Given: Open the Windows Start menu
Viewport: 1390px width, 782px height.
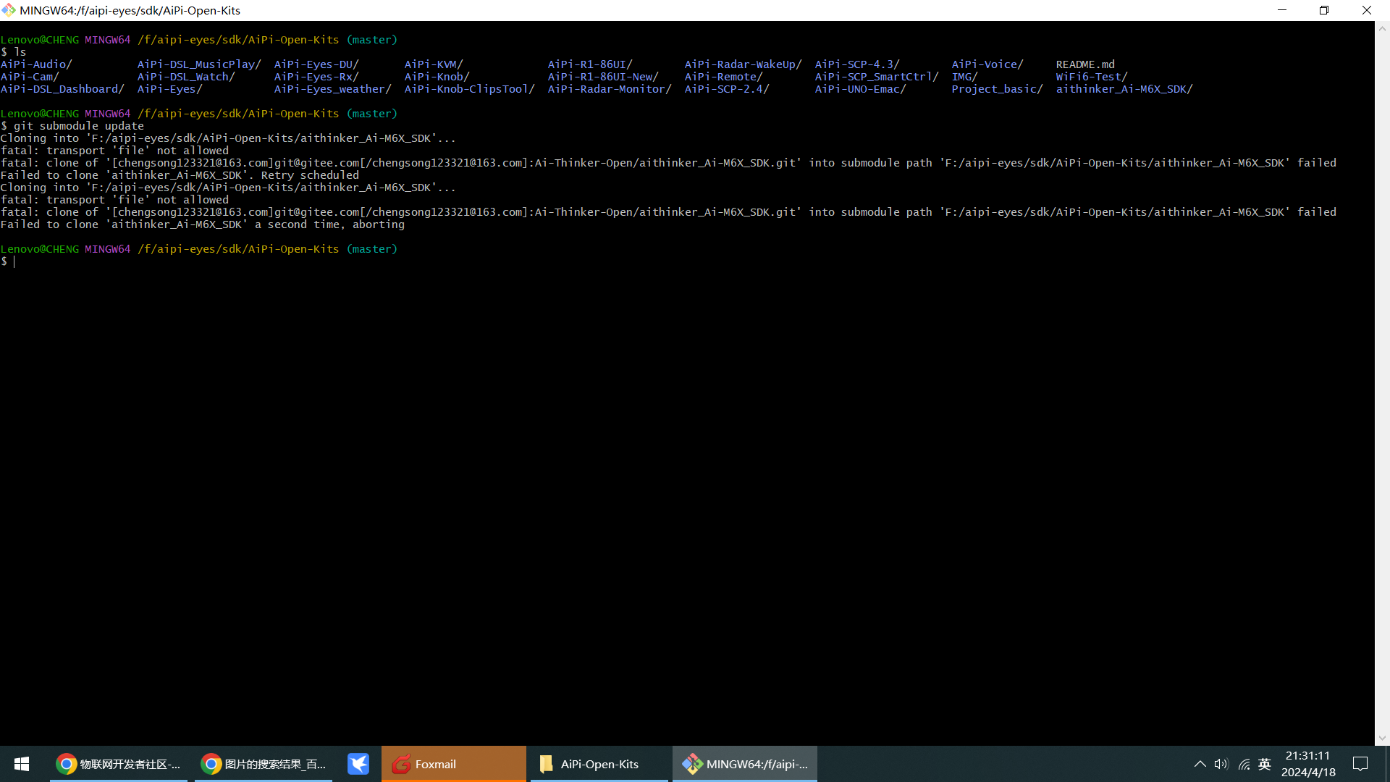Looking at the screenshot, I should click(x=22, y=764).
